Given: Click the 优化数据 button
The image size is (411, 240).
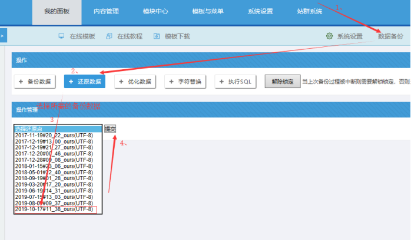Looking at the screenshot, I should click(x=135, y=82).
